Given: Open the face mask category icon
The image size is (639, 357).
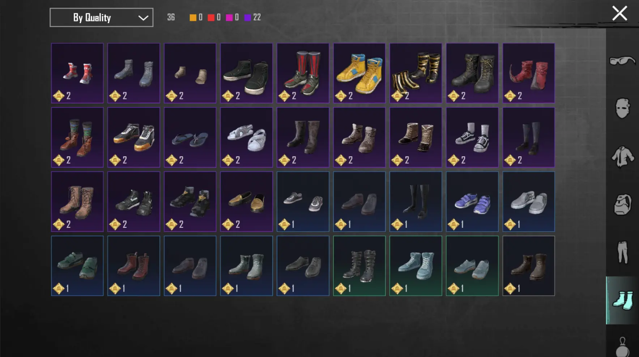Looking at the screenshot, I should 622,108.
